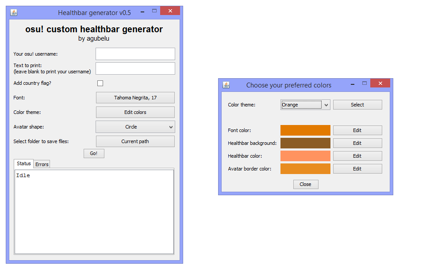Click inside the Status text area showing Idle
Viewport: 430px width, 269px height.
[94, 212]
